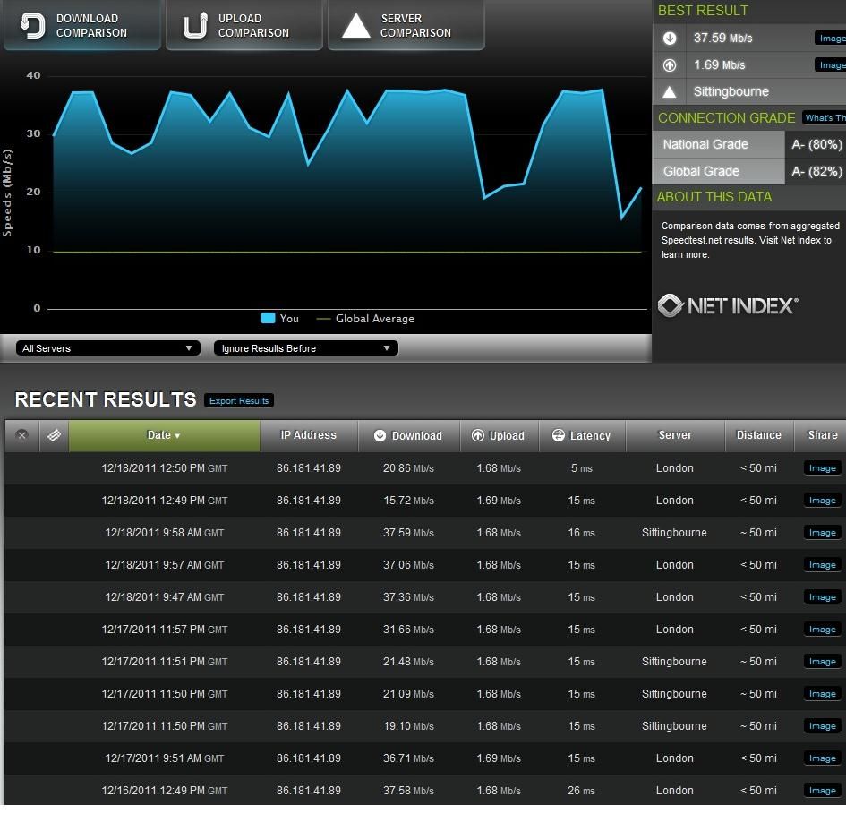Open Image link for 12:50 PM result
846x814 pixels.
[x=822, y=468]
